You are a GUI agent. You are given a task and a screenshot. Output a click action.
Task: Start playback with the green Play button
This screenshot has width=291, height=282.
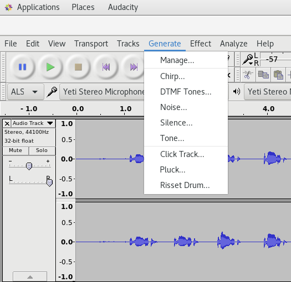(x=50, y=67)
